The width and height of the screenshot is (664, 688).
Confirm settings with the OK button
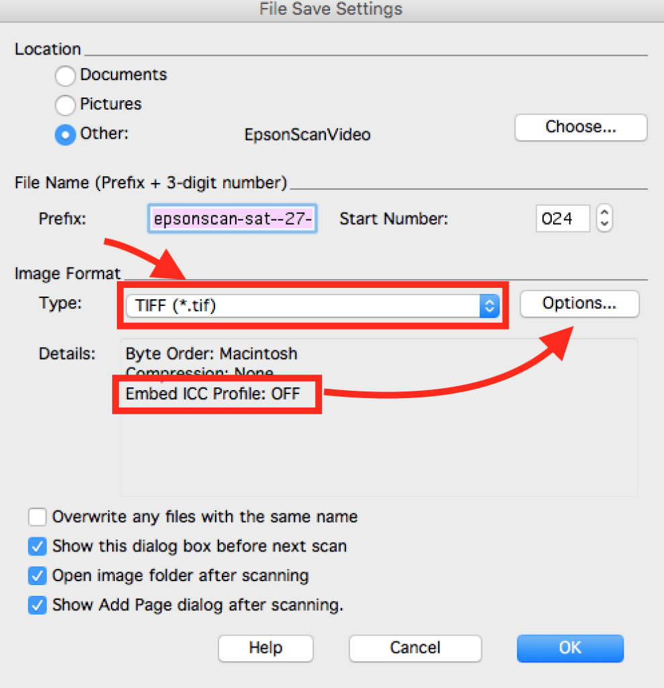pyautogui.click(x=570, y=648)
